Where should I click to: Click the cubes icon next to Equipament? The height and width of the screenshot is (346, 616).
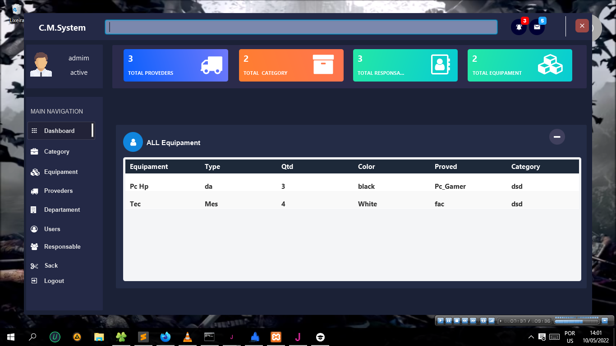tap(35, 172)
